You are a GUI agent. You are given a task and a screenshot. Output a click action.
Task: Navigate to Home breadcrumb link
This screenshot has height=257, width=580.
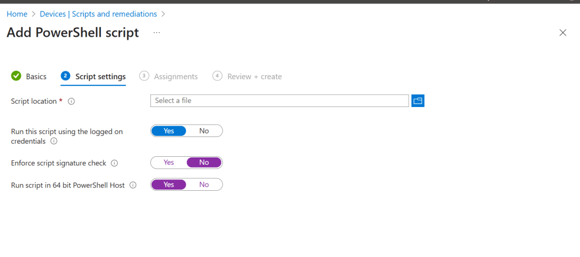pyautogui.click(x=17, y=14)
